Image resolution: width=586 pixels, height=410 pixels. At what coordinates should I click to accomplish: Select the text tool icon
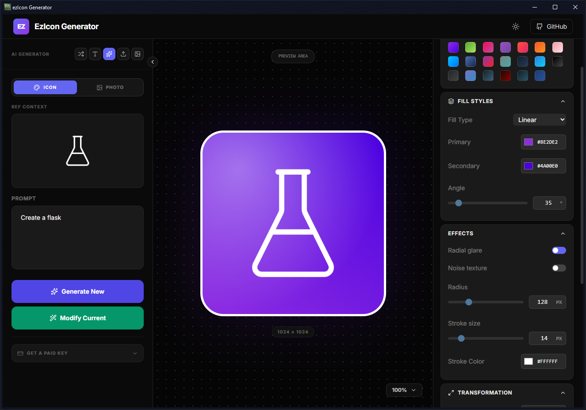[x=95, y=54]
